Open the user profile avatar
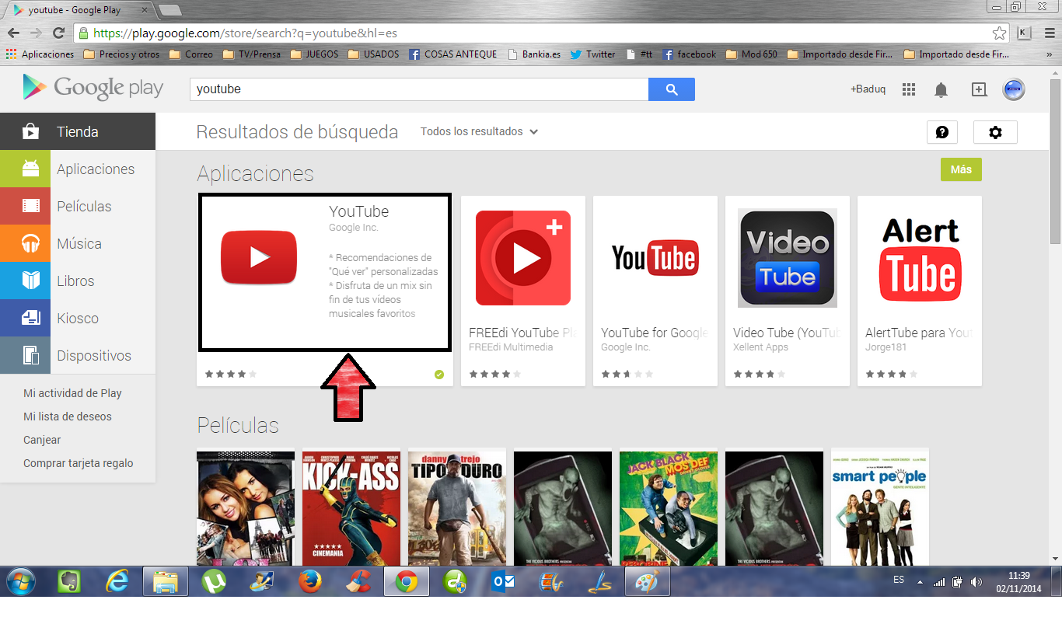The height and width of the screenshot is (617, 1062). click(1014, 89)
